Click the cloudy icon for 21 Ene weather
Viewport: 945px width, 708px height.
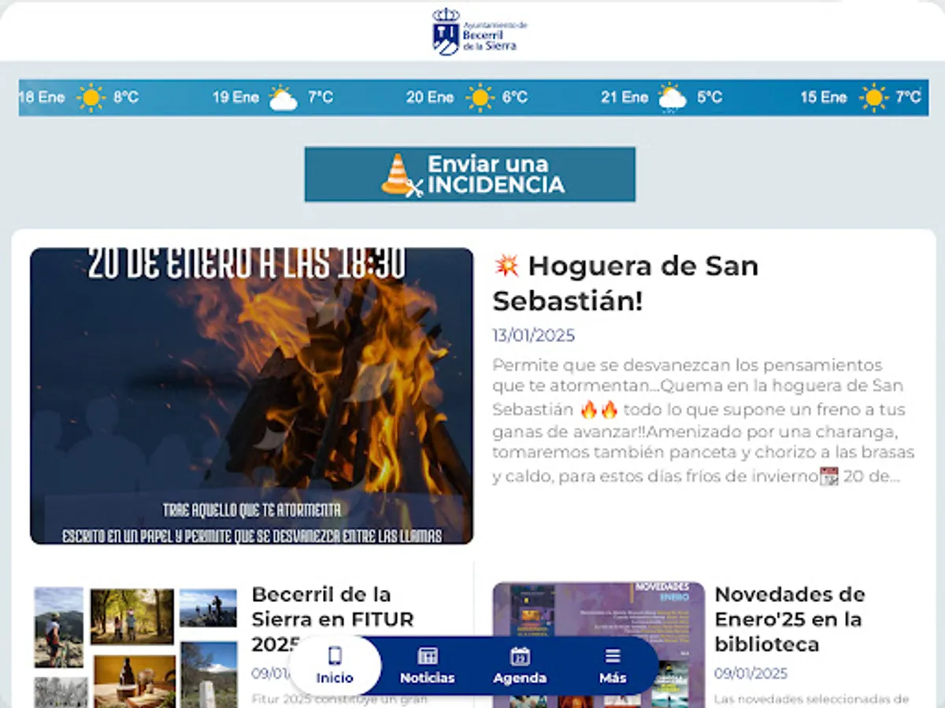(671, 97)
